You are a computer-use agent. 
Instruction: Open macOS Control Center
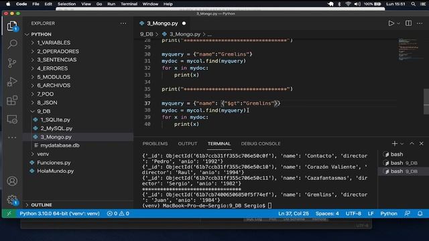(423, 4)
